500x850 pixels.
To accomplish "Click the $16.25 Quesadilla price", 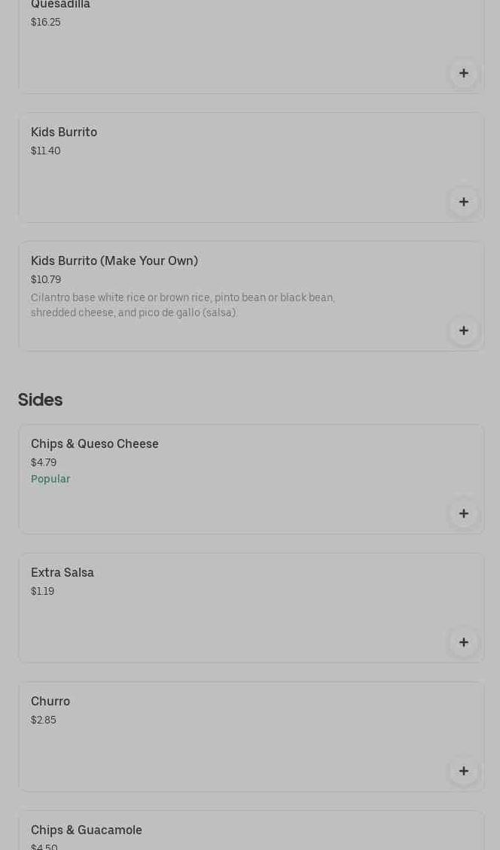I will pos(46,23).
